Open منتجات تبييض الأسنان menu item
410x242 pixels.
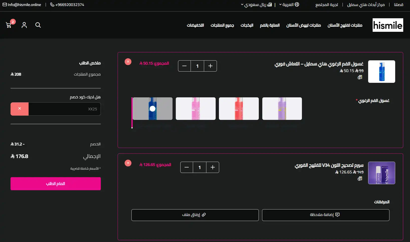[304, 25]
